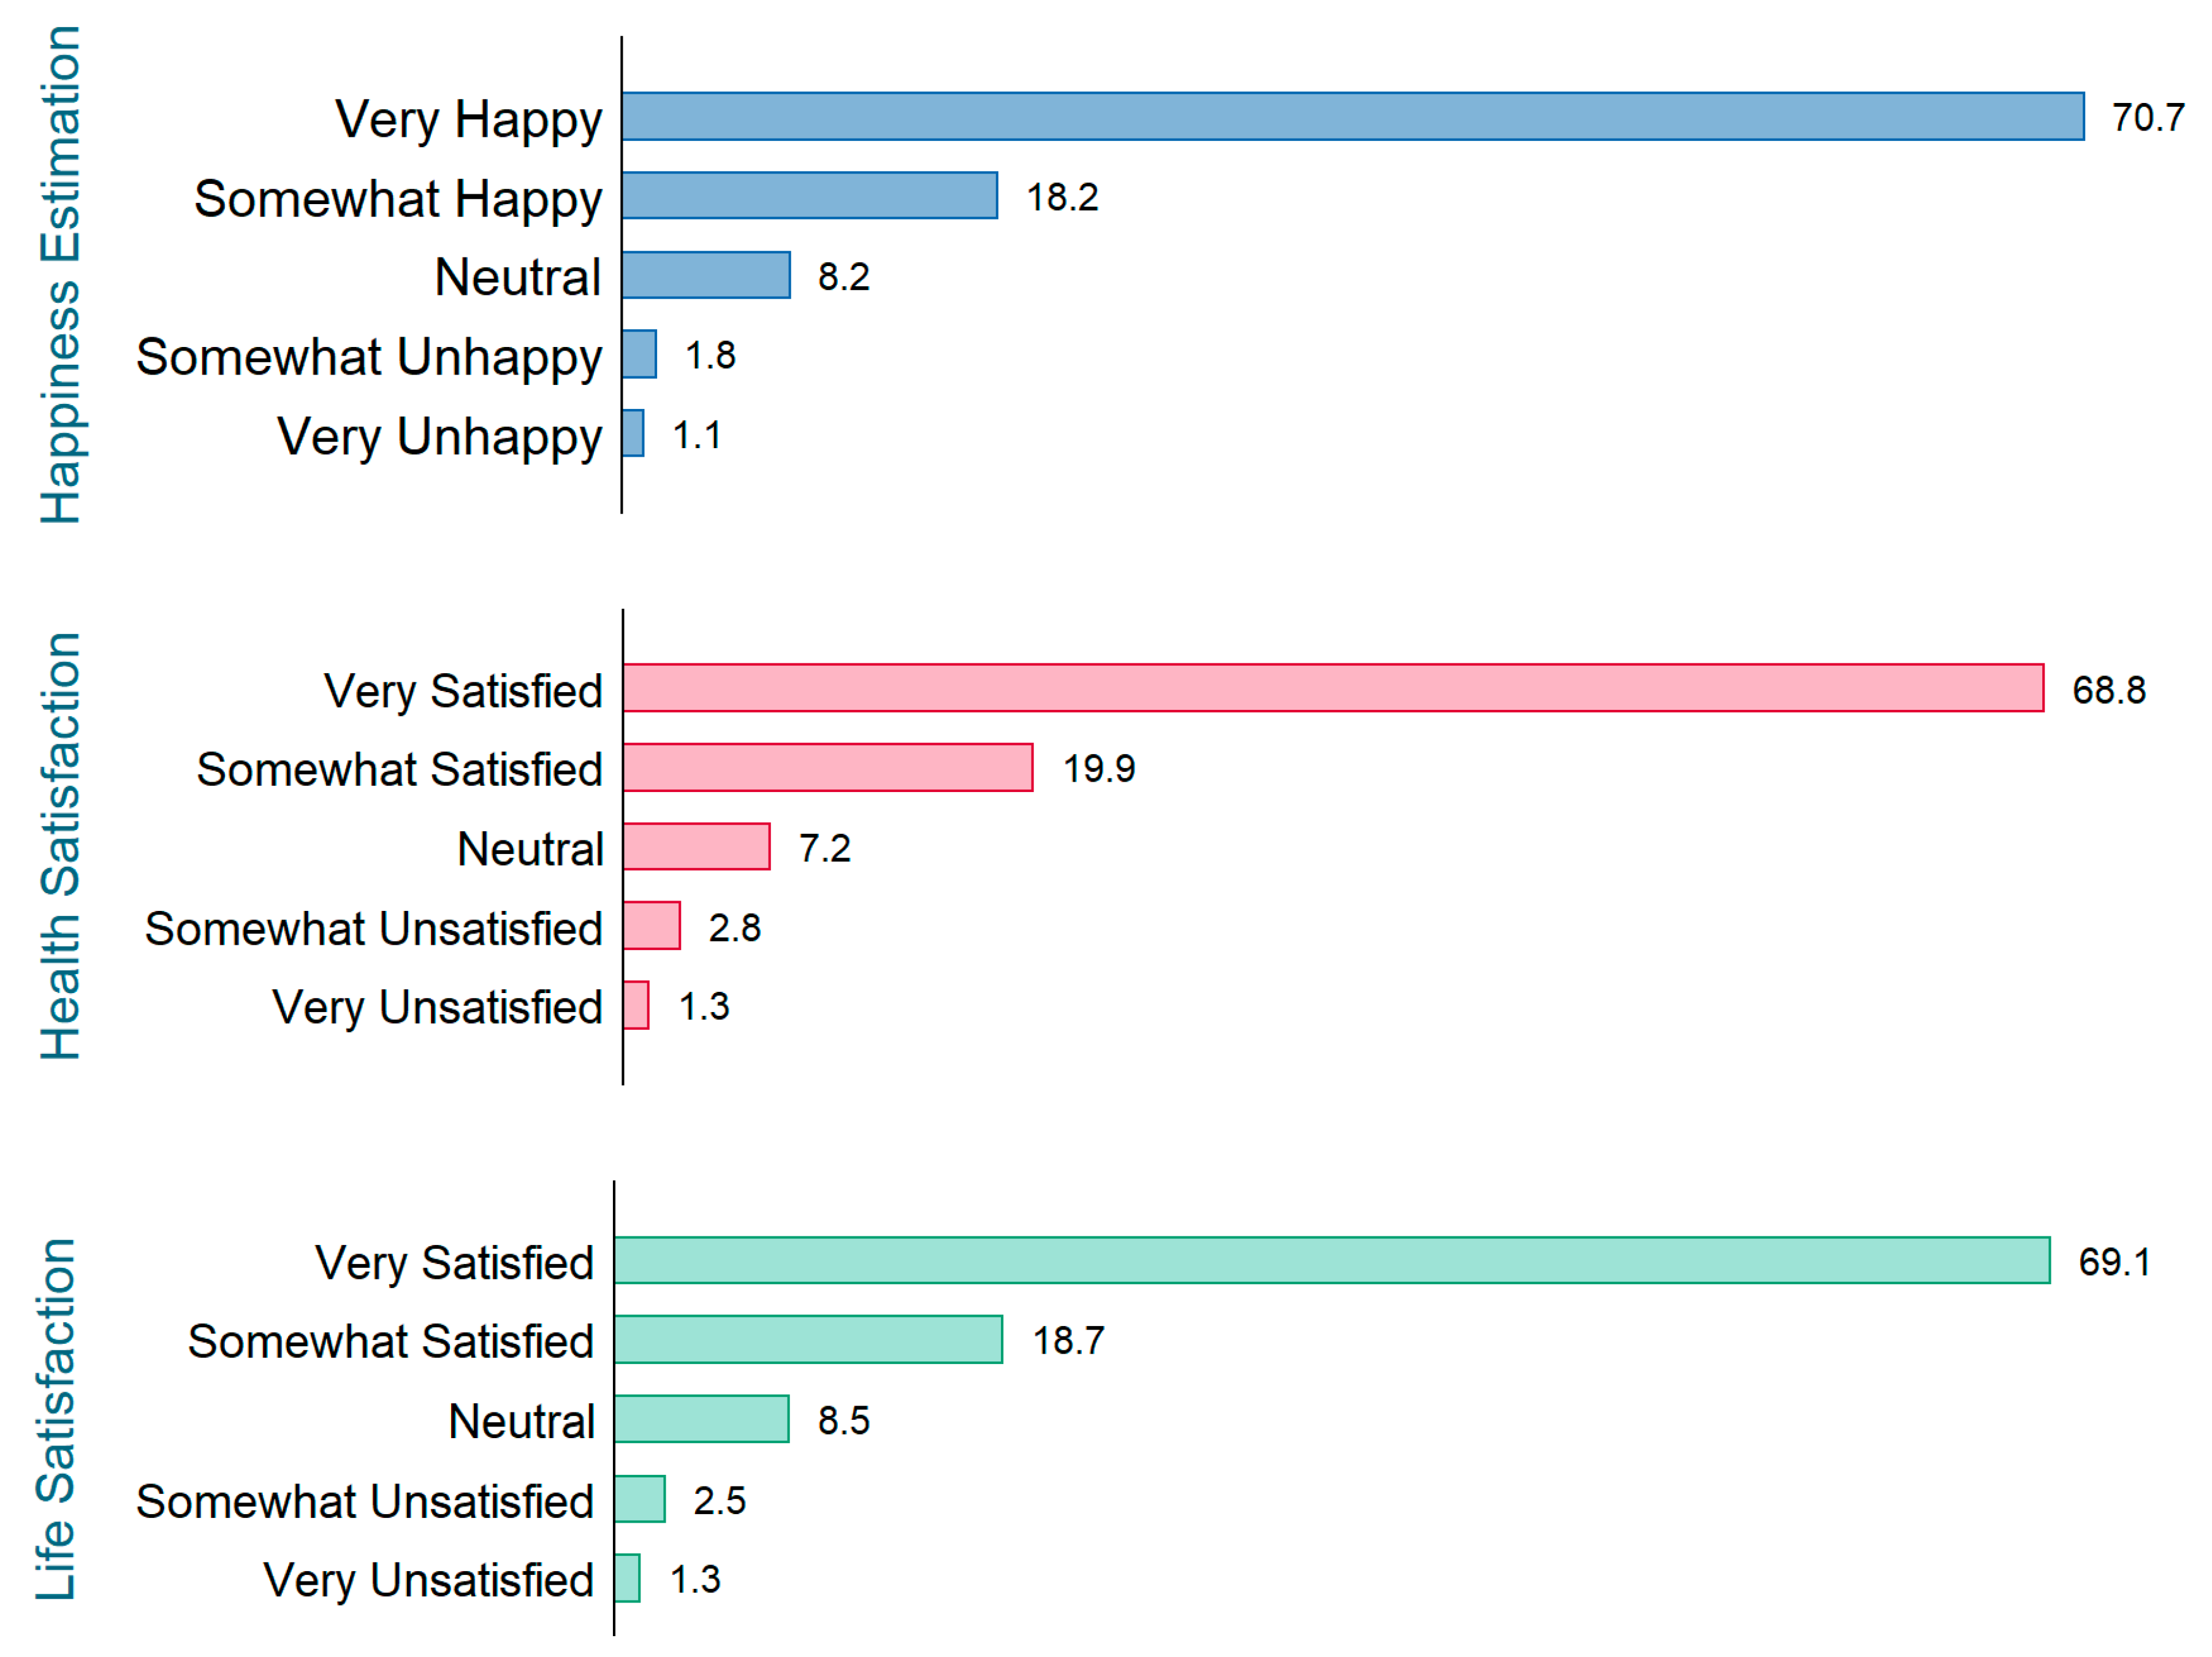Click the green Somewhat Satisfied bar
2212x1657 pixels.
point(808,1339)
